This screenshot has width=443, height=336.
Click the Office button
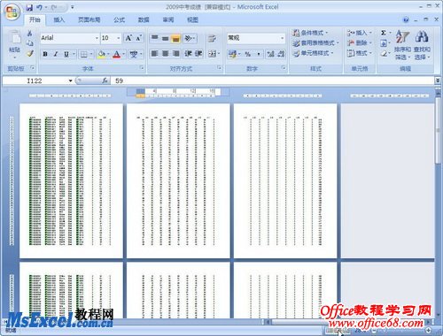(12, 11)
